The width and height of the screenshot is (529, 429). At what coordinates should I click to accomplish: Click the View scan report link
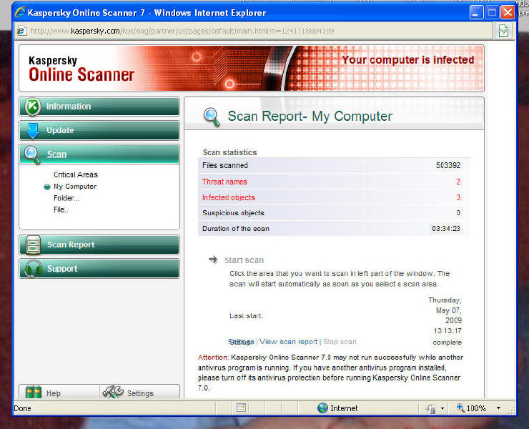coord(288,342)
